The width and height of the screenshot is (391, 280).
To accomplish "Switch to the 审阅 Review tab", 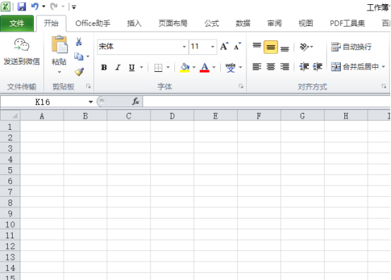I will point(275,23).
